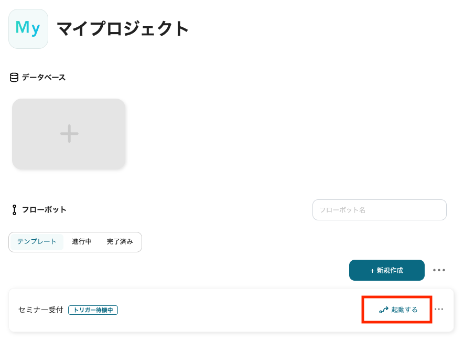Focus the フローボット名 search field

380,210
